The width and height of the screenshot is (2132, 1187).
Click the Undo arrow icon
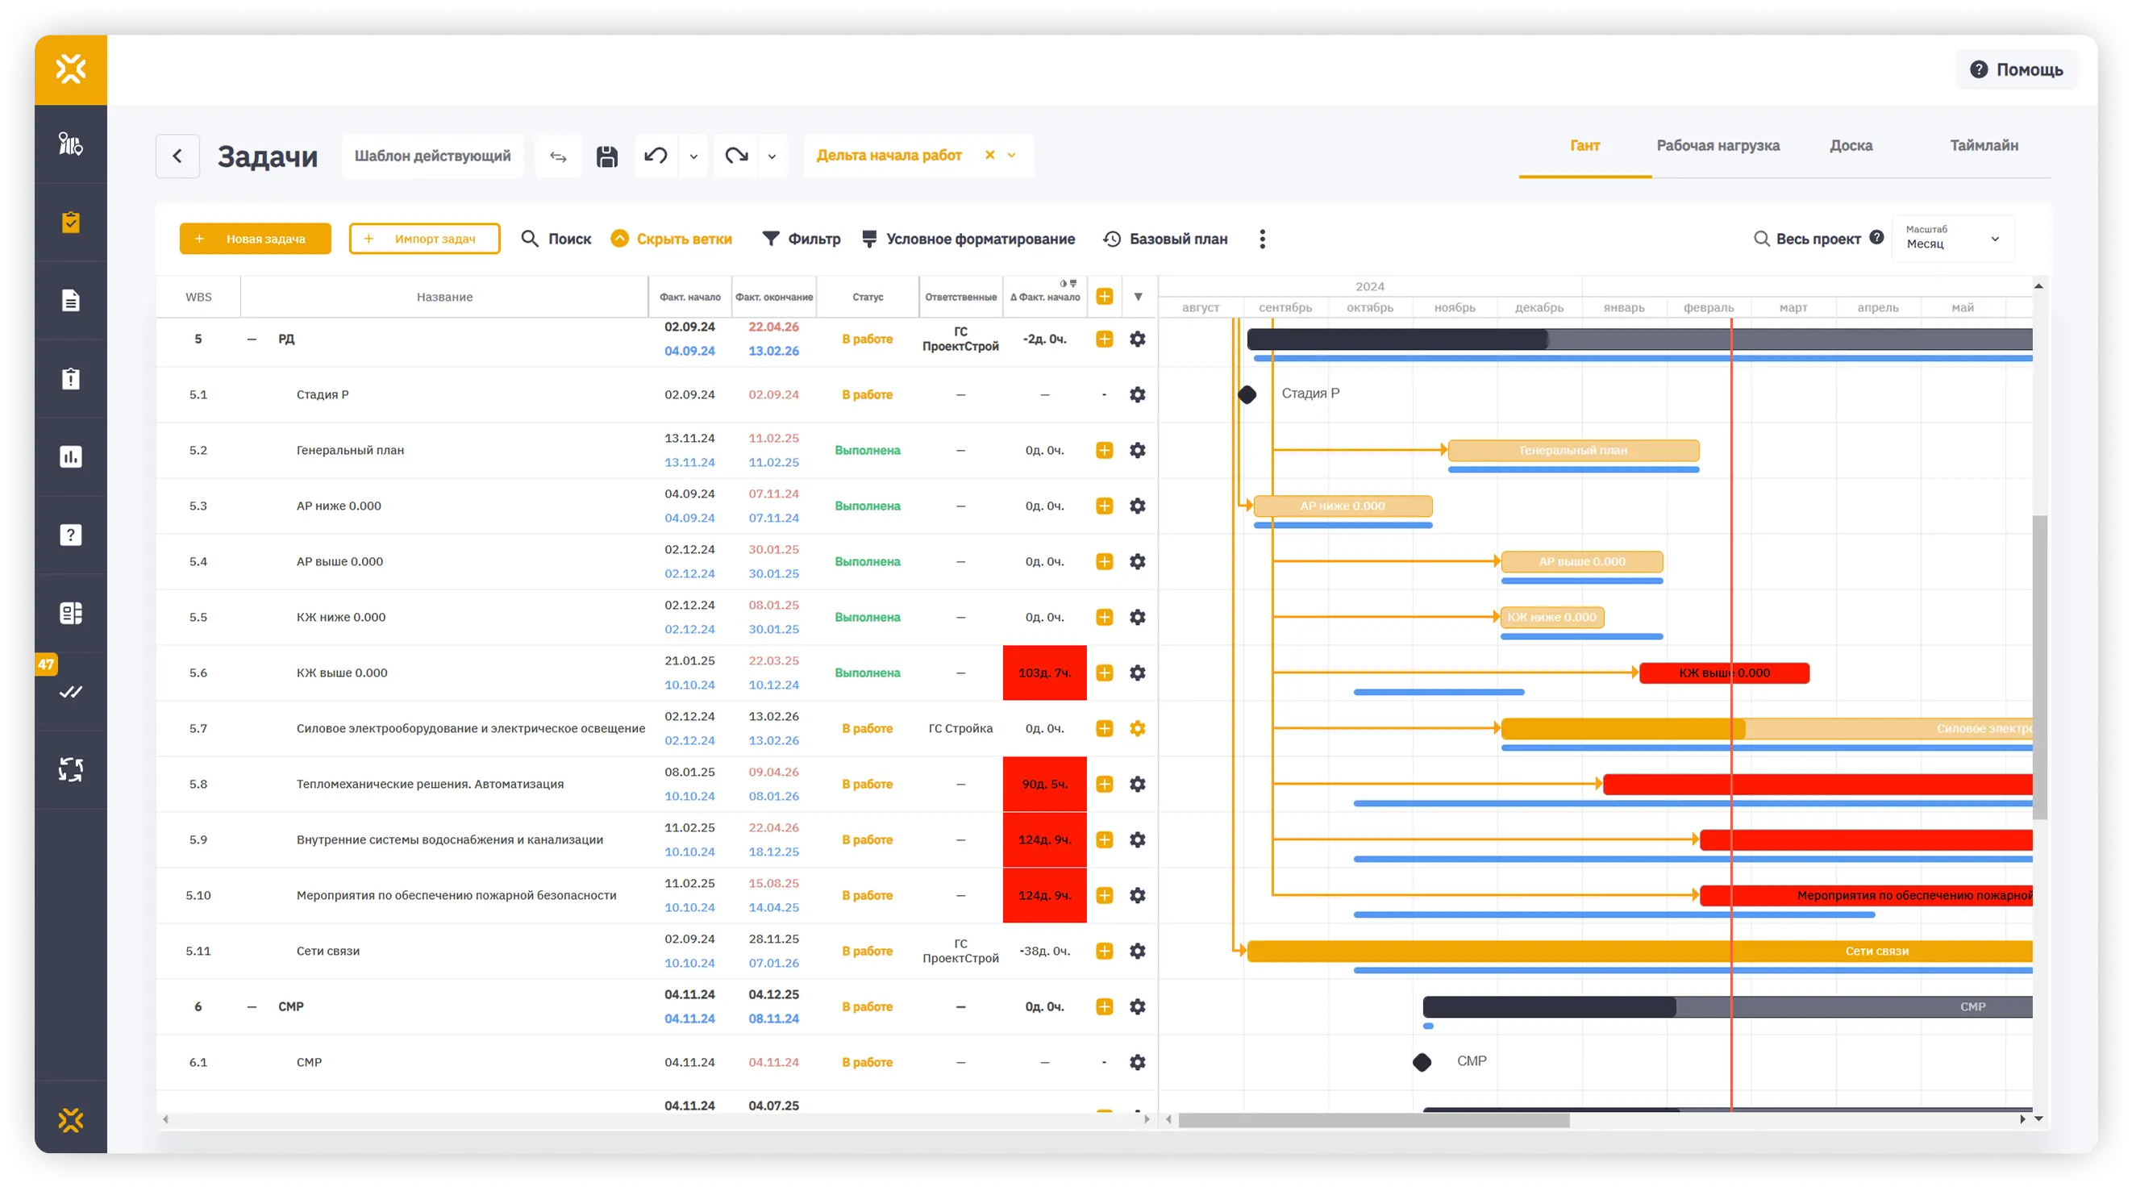[654, 156]
